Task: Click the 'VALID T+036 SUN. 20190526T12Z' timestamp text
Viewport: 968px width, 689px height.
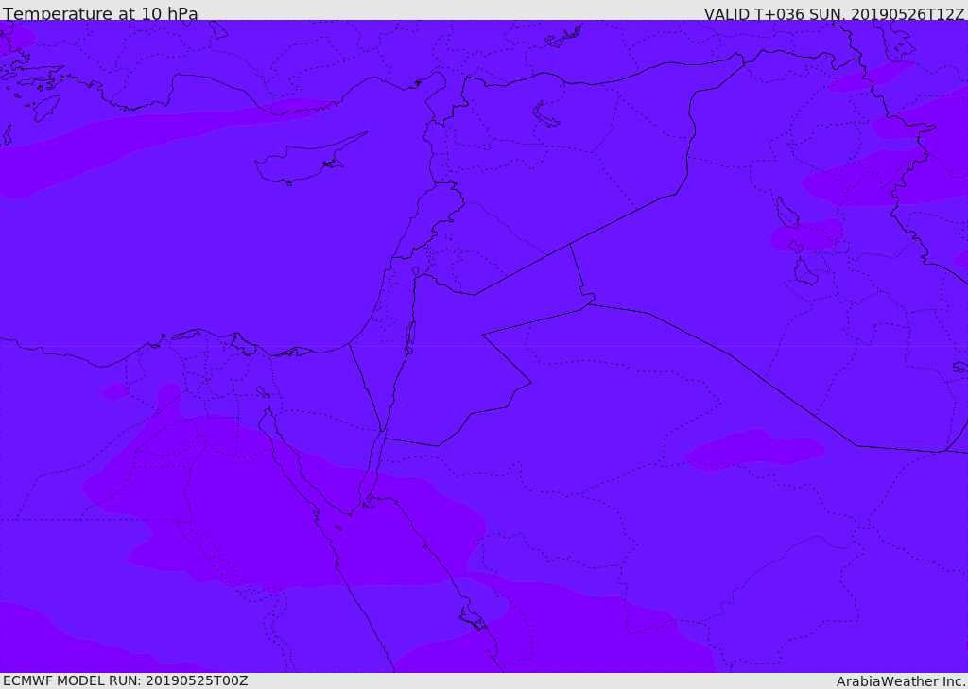Action: pos(834,13)
